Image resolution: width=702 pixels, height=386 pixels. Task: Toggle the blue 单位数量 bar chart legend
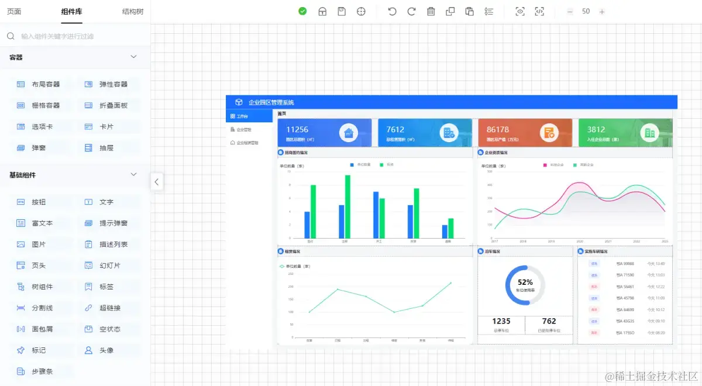(360, 164)
